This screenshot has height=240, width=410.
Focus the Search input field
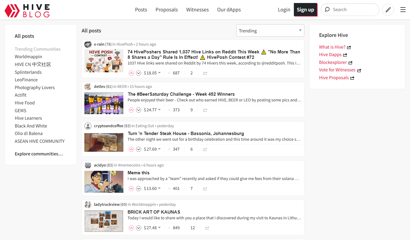[354, 10]
